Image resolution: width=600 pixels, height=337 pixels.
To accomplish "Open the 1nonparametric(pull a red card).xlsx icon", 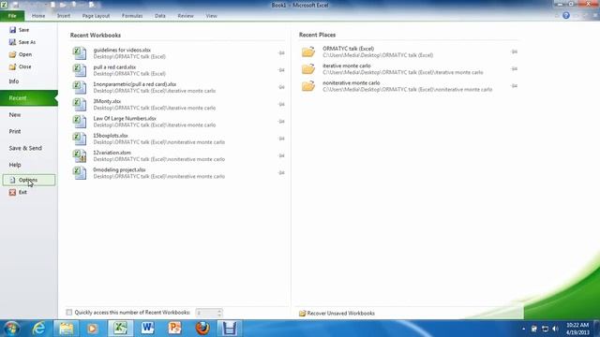I will (80, 87).
